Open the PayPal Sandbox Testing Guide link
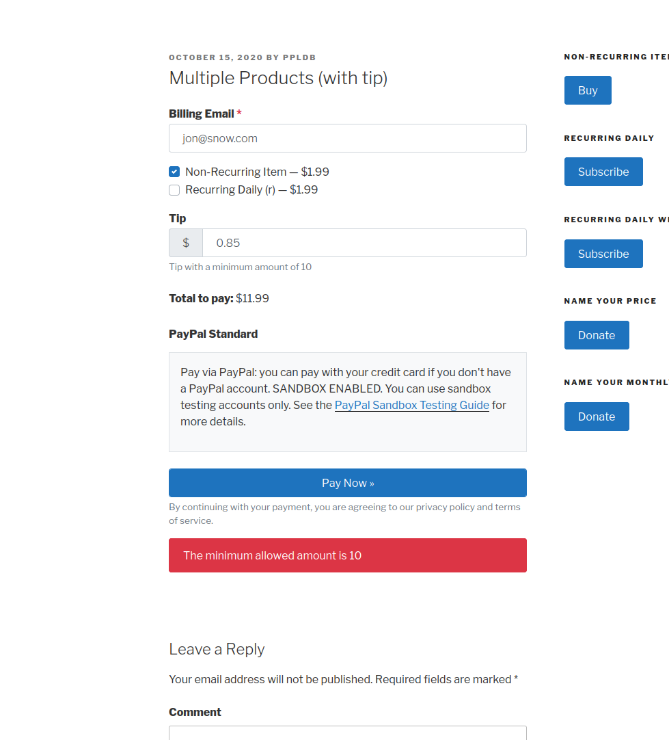The width and height of the screenshot is (669, 740). tap(411, 405)
